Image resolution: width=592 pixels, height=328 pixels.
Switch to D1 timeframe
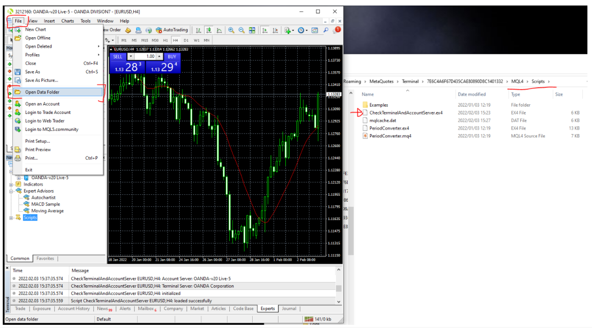(186, 40)
